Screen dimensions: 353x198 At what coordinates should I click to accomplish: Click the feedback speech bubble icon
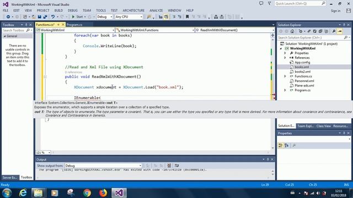(261, 3)
